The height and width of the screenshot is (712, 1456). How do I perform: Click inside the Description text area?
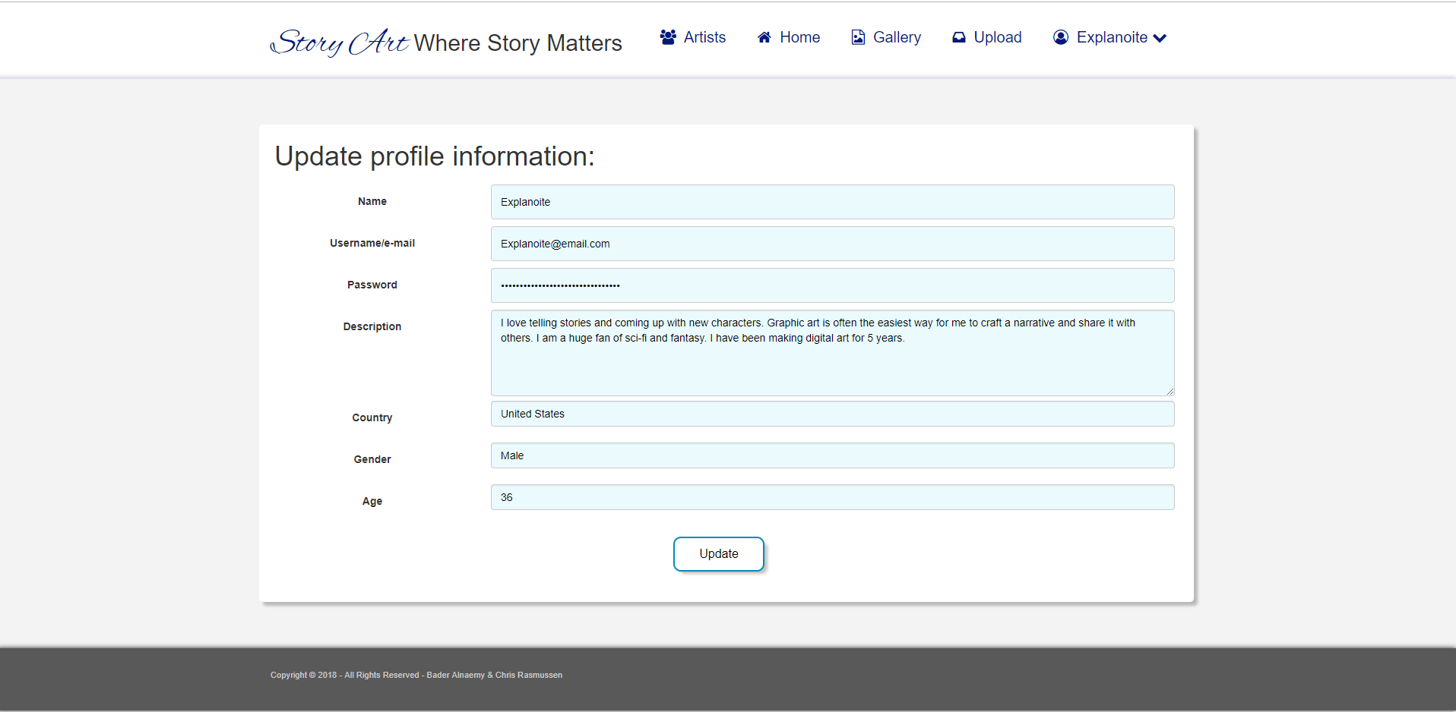(x=832, y=364)
